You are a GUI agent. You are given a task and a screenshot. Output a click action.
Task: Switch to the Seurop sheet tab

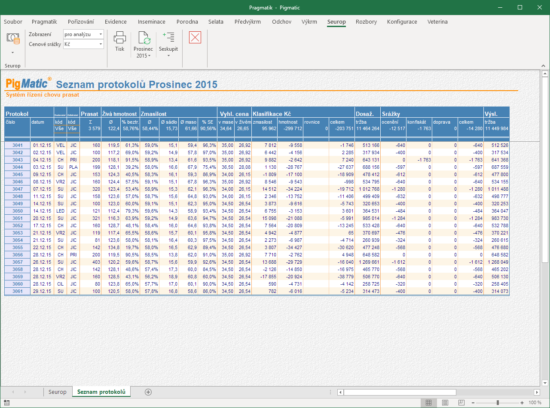click(58, 392)
